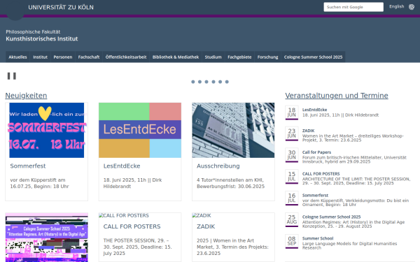Open the Institut menu
Screen dimensions: 420x262
click(x=40, y=57)
